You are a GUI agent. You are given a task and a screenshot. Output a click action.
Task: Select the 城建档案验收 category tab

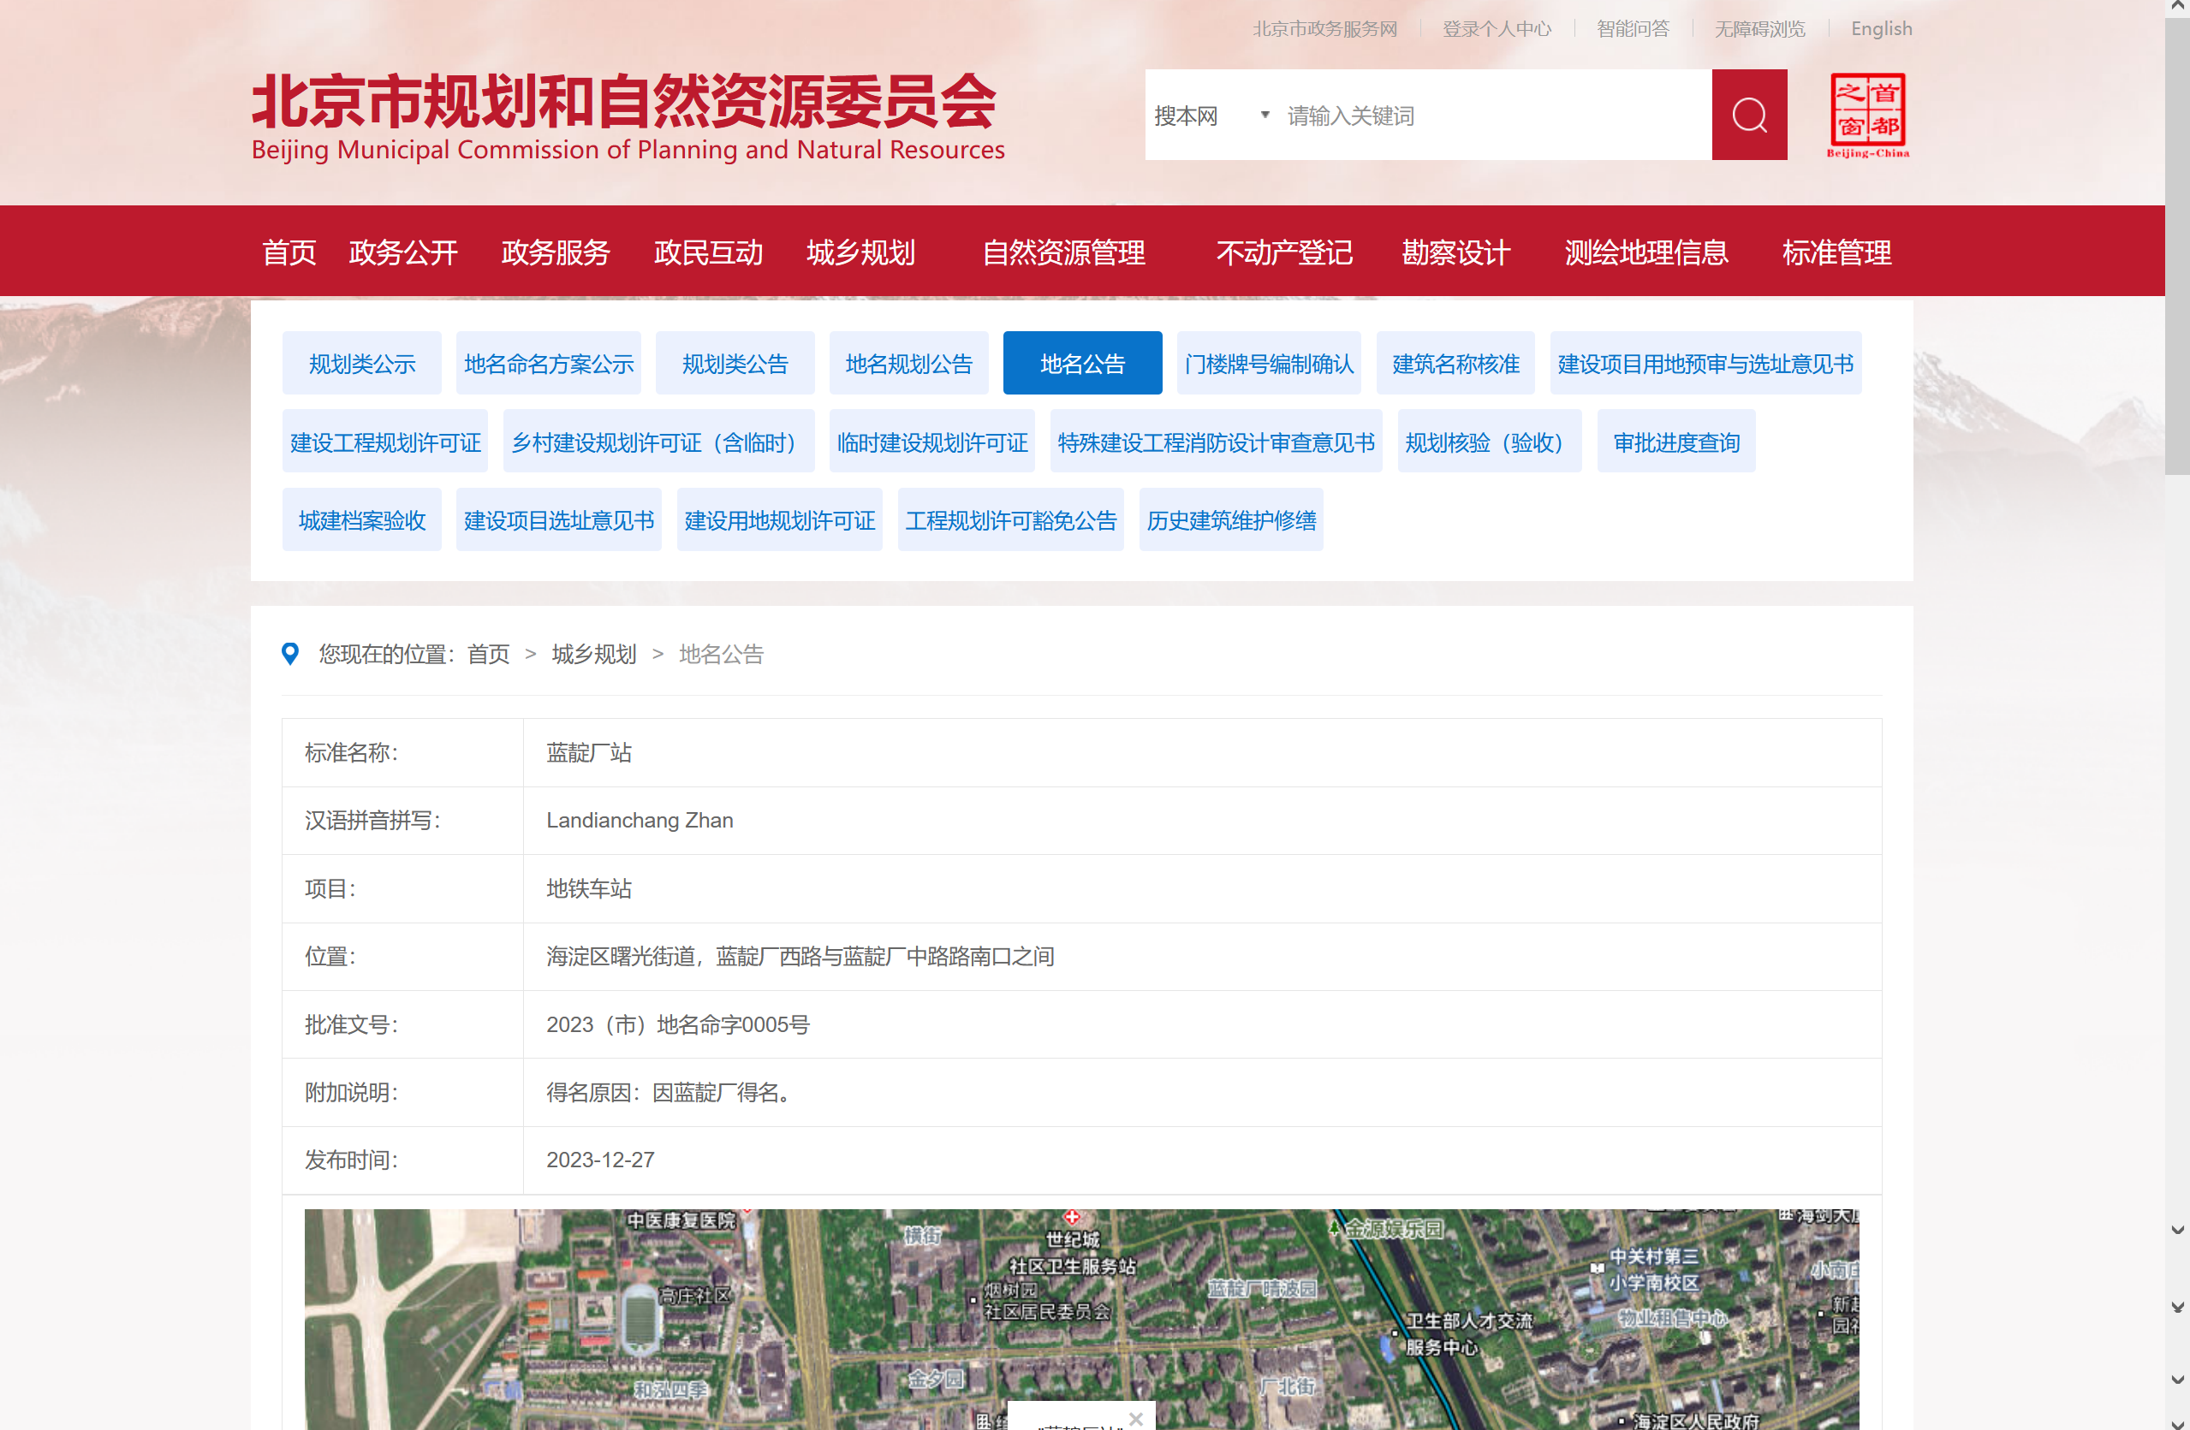[361, 519]
